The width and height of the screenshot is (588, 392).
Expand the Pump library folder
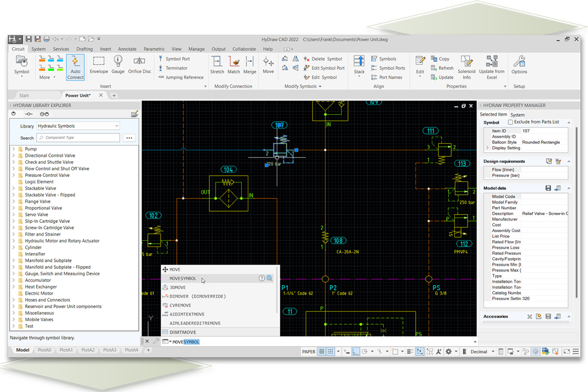tap(14, 149)
